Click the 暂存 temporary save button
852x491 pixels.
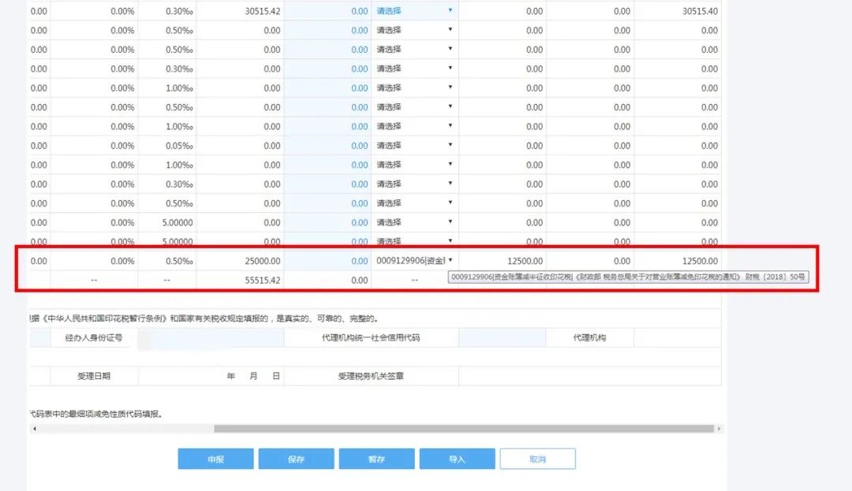[376, 459]
